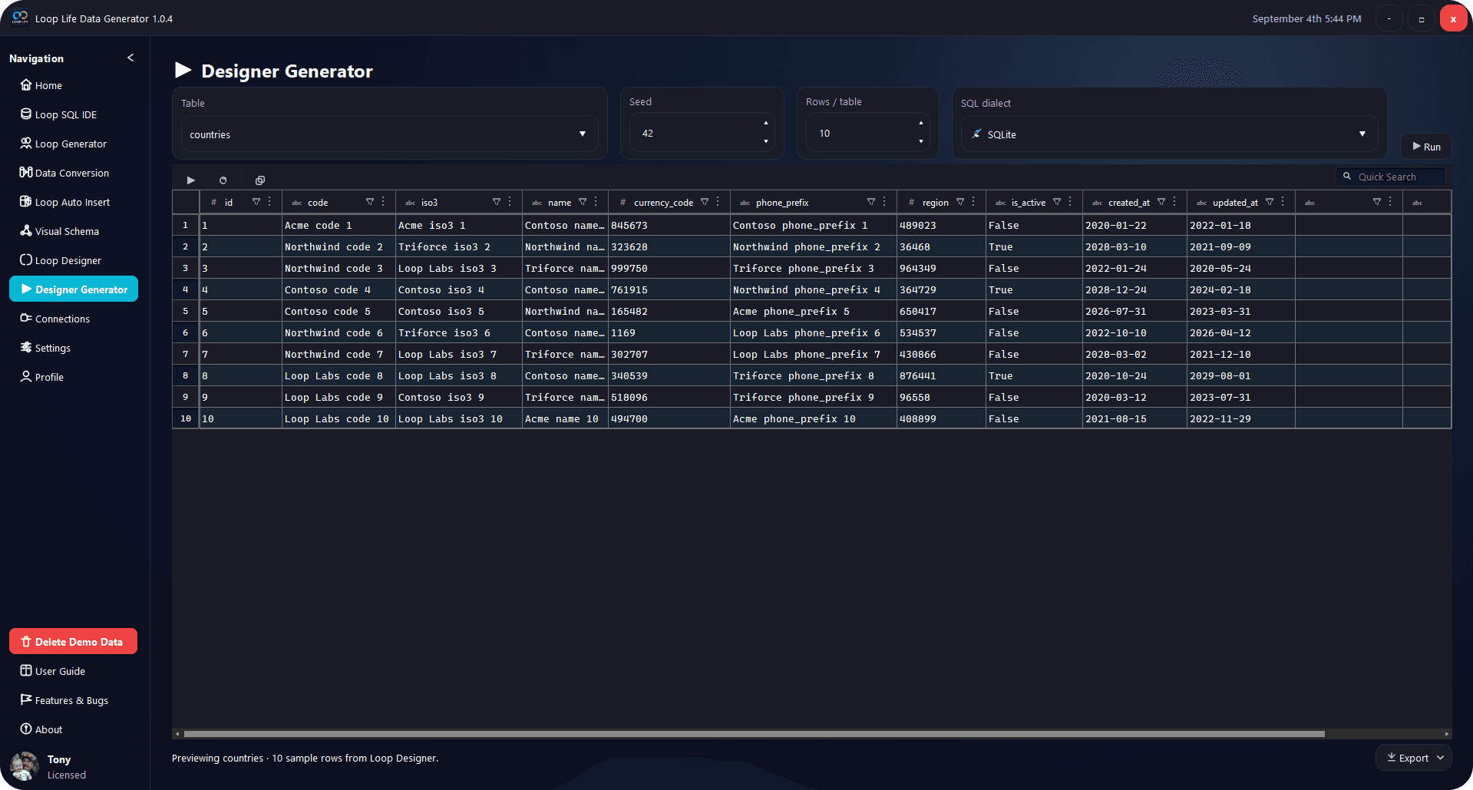The height and width of the screenshot is (790, 1473).
Task: Click the Quick Search field
Action: pyautogui.click(x=1391, y=177)
